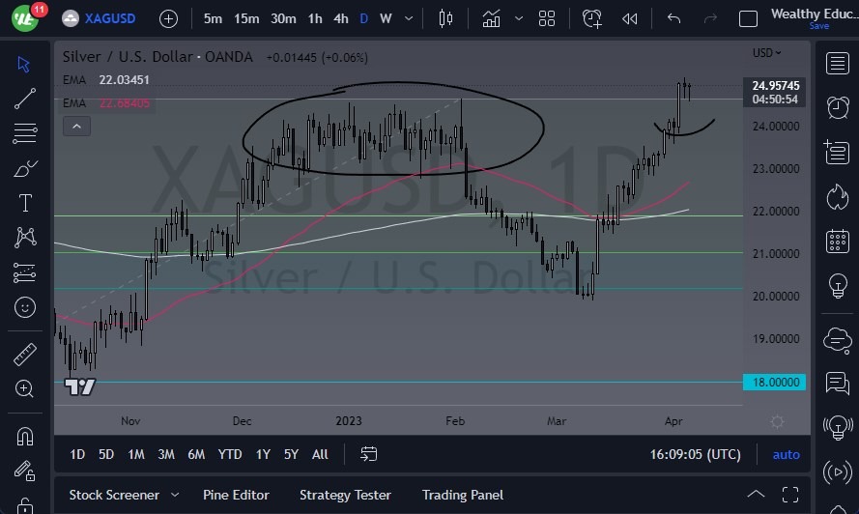
Task: Open the prediction and measurement tools
Action: pyautogui.click(x=25, y=272)
